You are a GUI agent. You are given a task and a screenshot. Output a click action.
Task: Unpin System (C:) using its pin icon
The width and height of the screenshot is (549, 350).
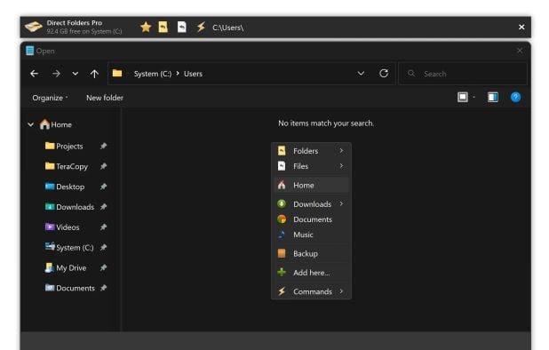[x=103, y=248]
